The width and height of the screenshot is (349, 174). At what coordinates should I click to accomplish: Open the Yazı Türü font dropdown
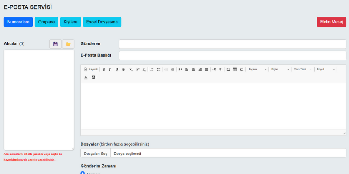(x=303, y=70)
